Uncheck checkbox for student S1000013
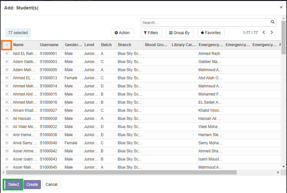 pos(7,78)
